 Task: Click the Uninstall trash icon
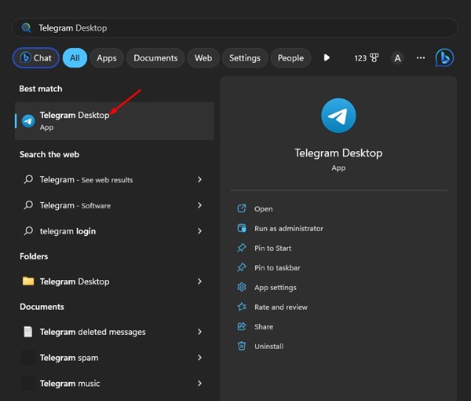coord(242,346)
